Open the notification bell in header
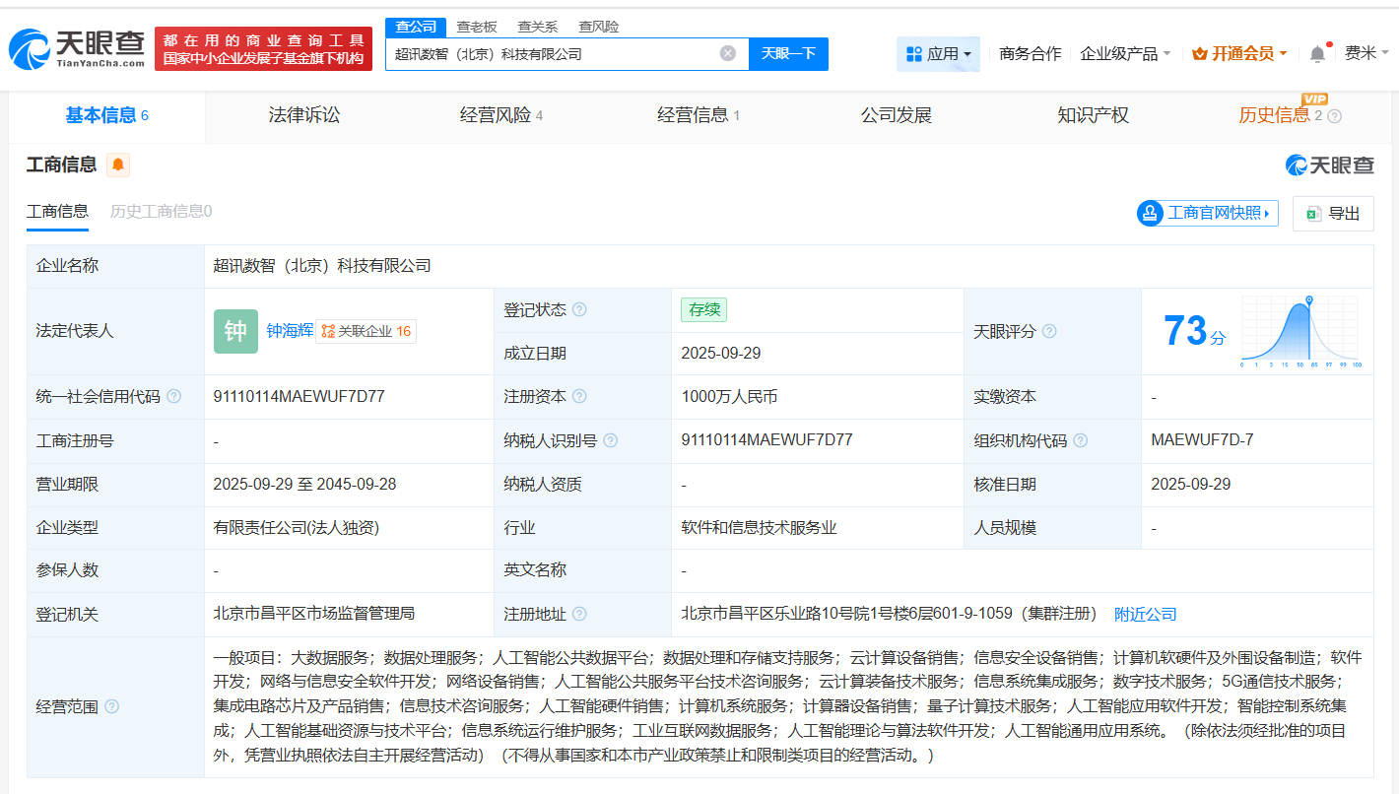The image size is (1399, 794). tap(1317, 54)
